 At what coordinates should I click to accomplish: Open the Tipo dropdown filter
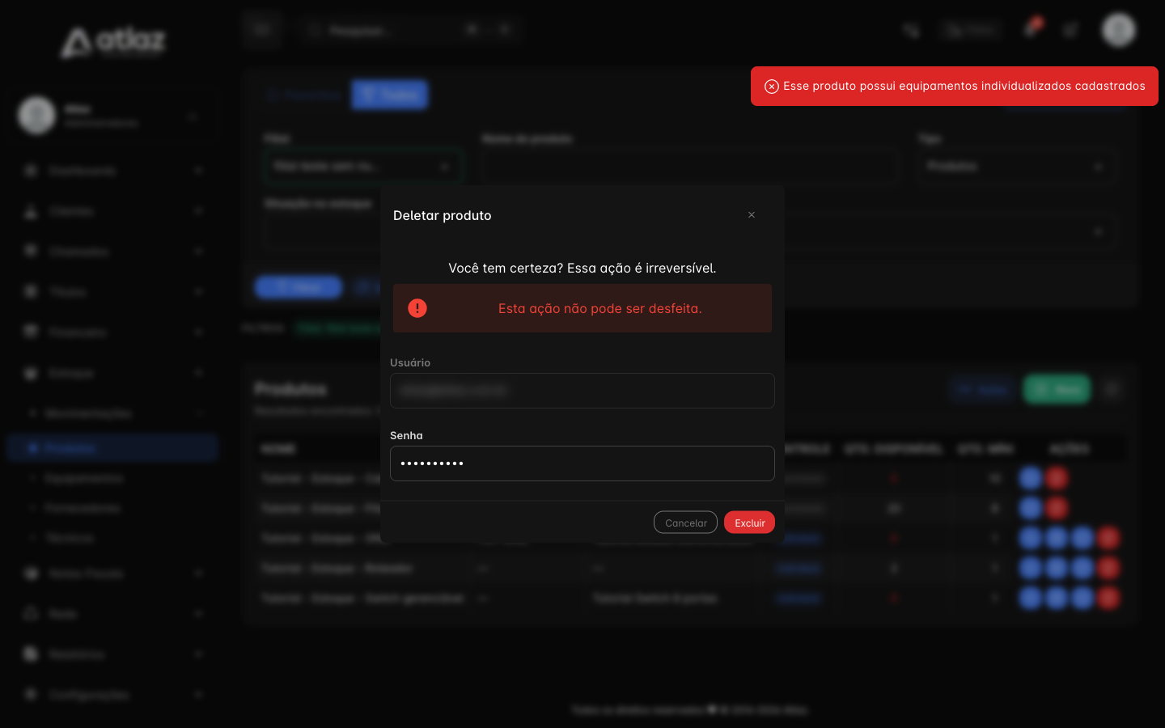1017,167
